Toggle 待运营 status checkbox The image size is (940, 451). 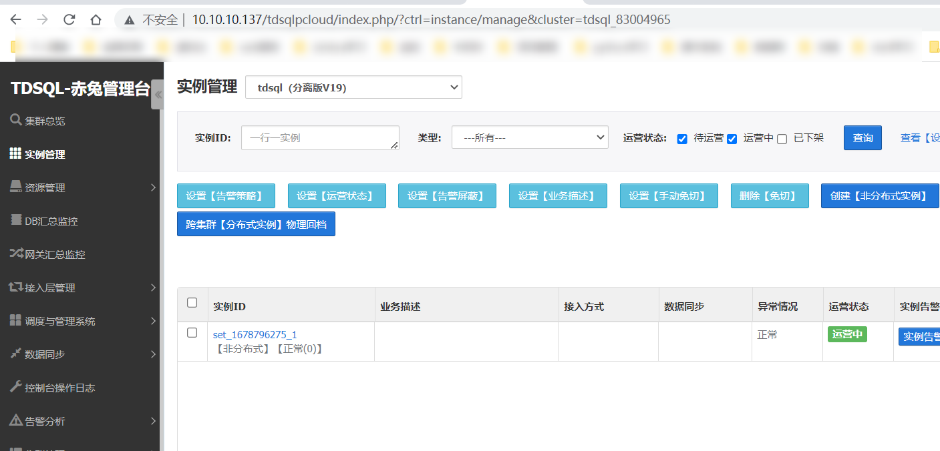682,139
